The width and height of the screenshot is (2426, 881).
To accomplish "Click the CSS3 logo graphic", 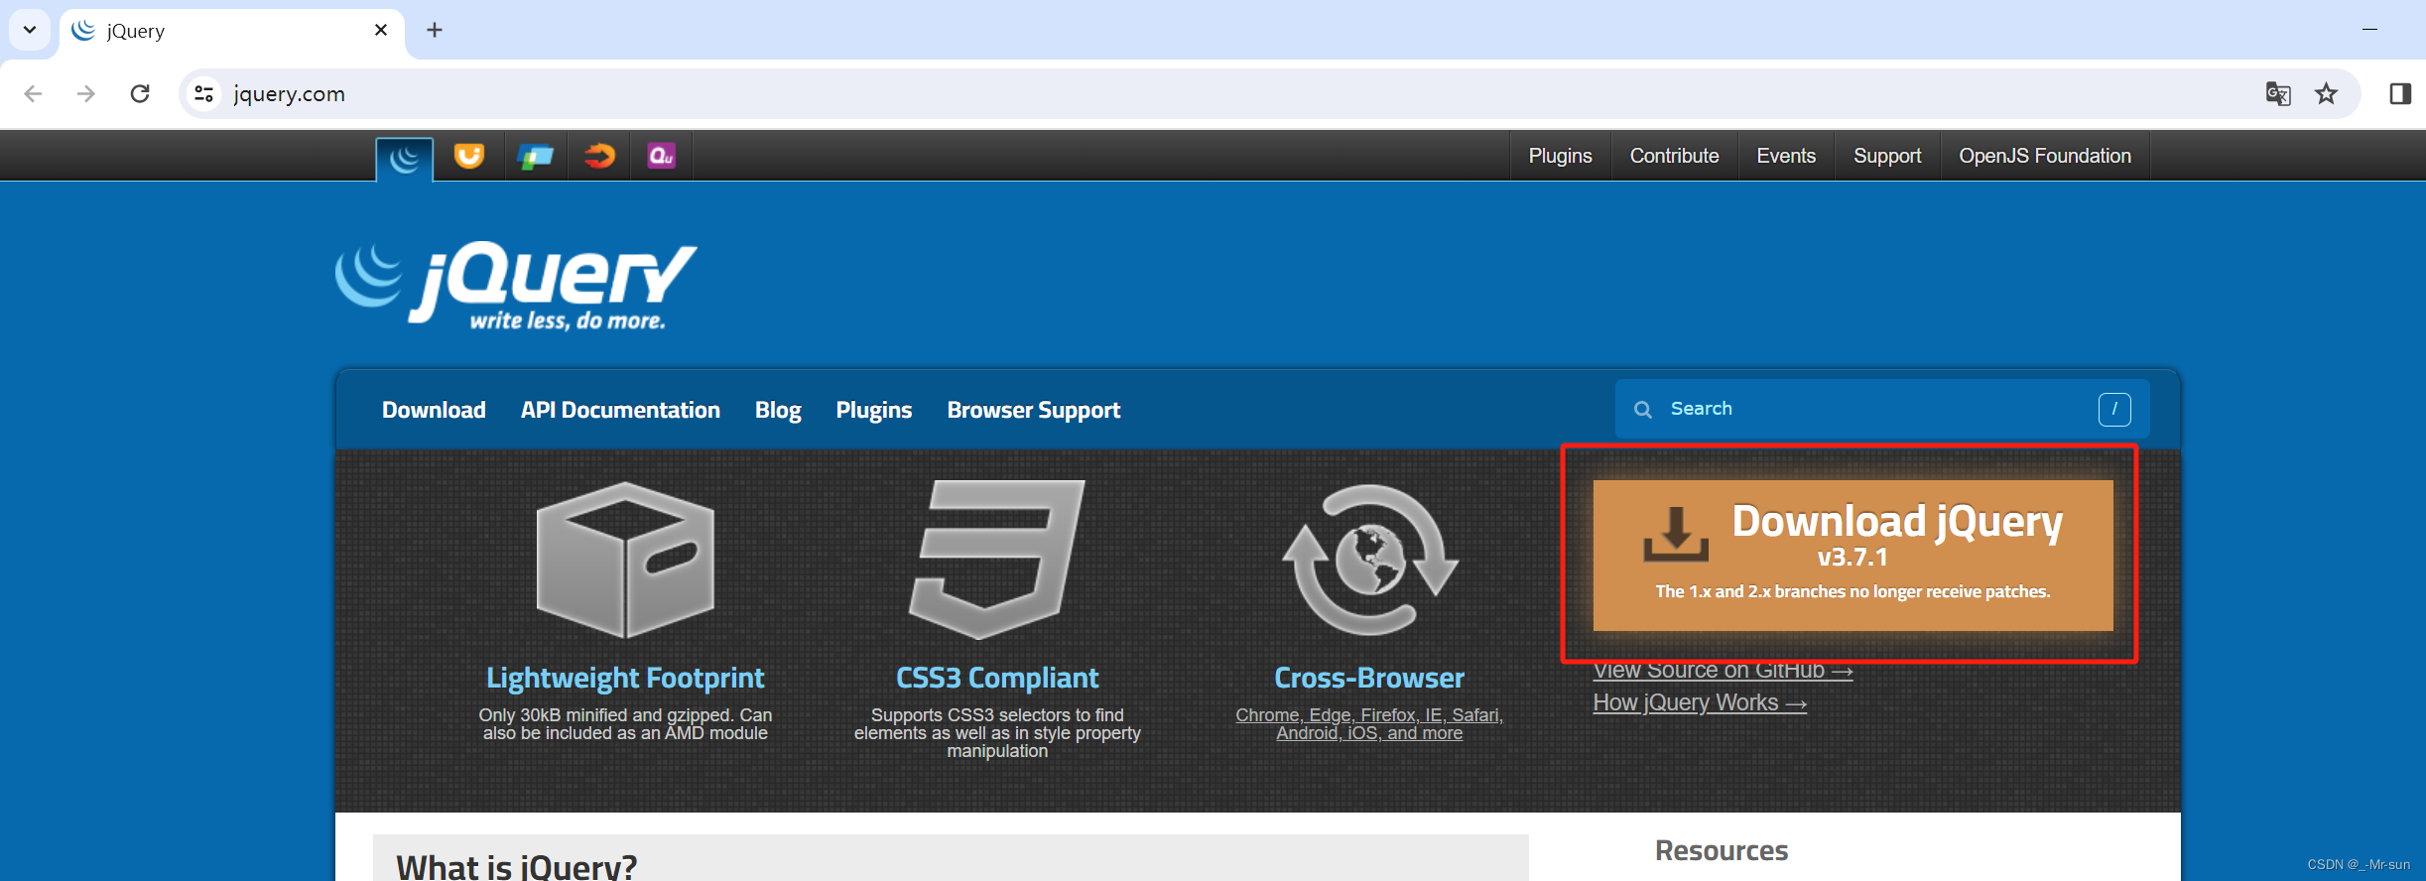I will [997, 561].
